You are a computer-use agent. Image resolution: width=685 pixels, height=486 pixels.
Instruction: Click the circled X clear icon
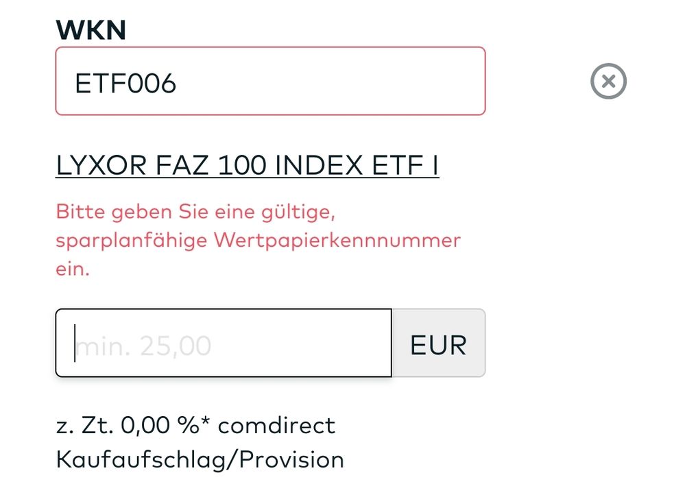608,82
